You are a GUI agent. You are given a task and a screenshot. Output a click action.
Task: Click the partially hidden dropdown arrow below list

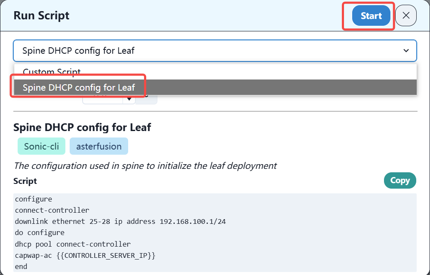click(129, 100)
